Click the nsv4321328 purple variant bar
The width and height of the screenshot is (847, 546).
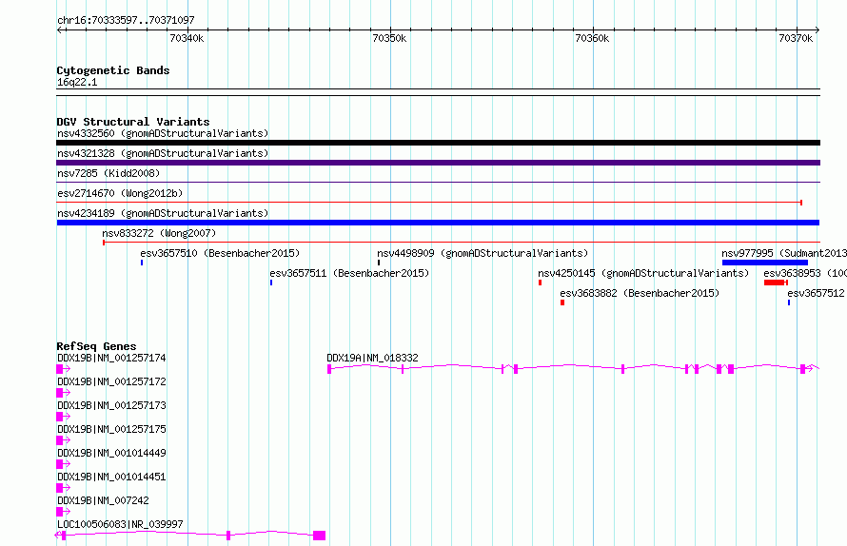[x=438, y=163]
